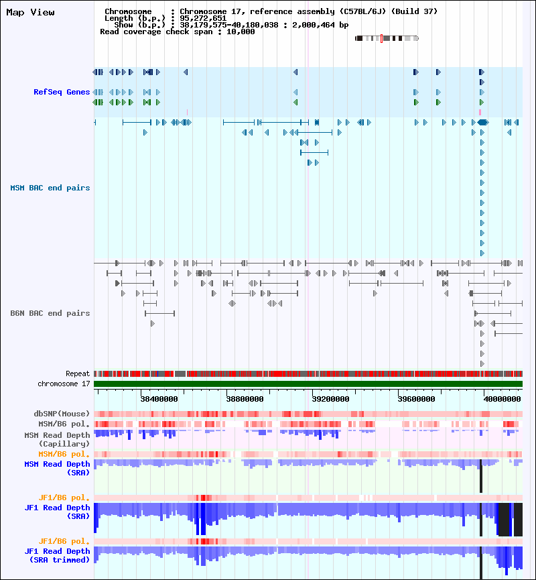The height and width of the screenshot is (580, 536).
Task: Click the chromosome length value 95,272,651
Action: (203, 18)
